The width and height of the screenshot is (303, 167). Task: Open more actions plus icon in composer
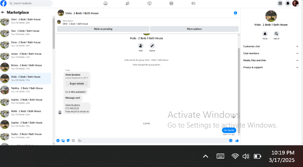pyautogui.click(x=58, y=141)
